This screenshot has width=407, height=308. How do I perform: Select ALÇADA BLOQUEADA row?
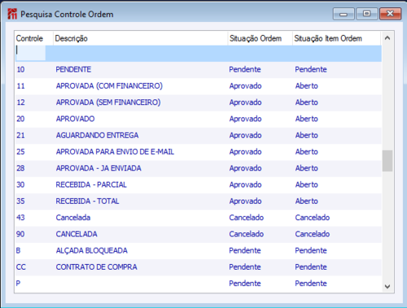(x=199, y=250)
